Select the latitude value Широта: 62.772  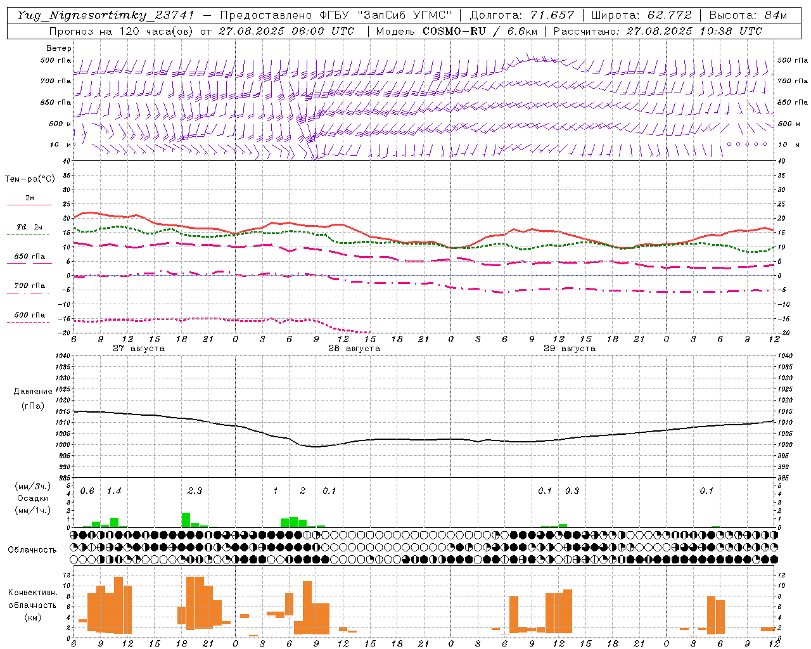tap(642, 15)
